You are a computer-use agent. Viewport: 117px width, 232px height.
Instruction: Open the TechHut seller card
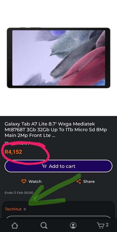tap(58, 210)
